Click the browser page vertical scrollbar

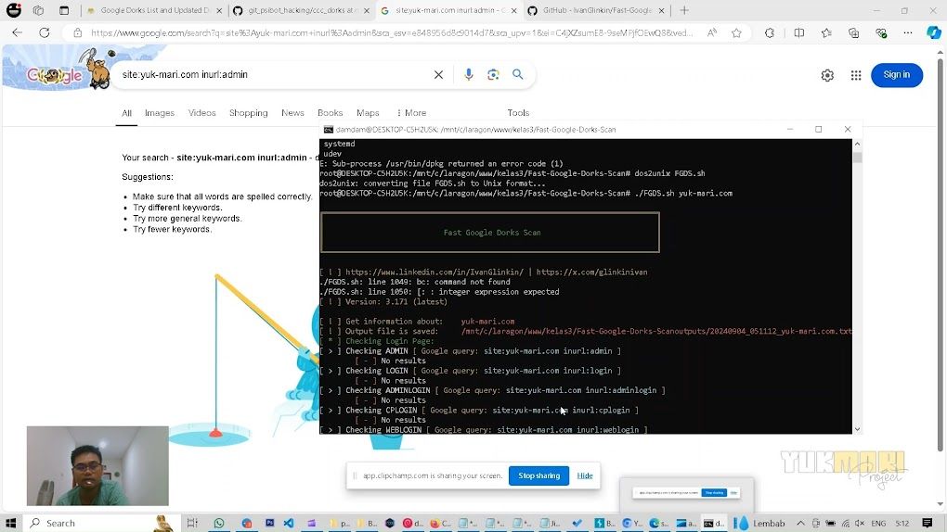pos(940,253)
